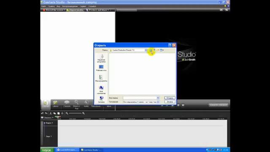Select the Zoom-n-Pan tab
Viewport: 270px width, 152px height.
click(x=76, y=105)
